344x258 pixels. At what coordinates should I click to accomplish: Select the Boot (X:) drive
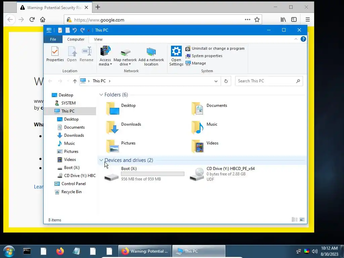(x=144, y=174)
